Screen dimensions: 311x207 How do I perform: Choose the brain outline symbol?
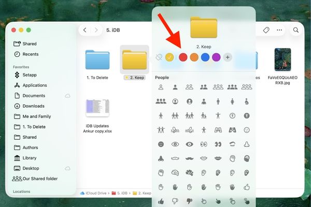coord(175,173)
